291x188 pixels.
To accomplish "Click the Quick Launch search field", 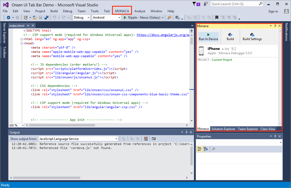I will [237, 4].
